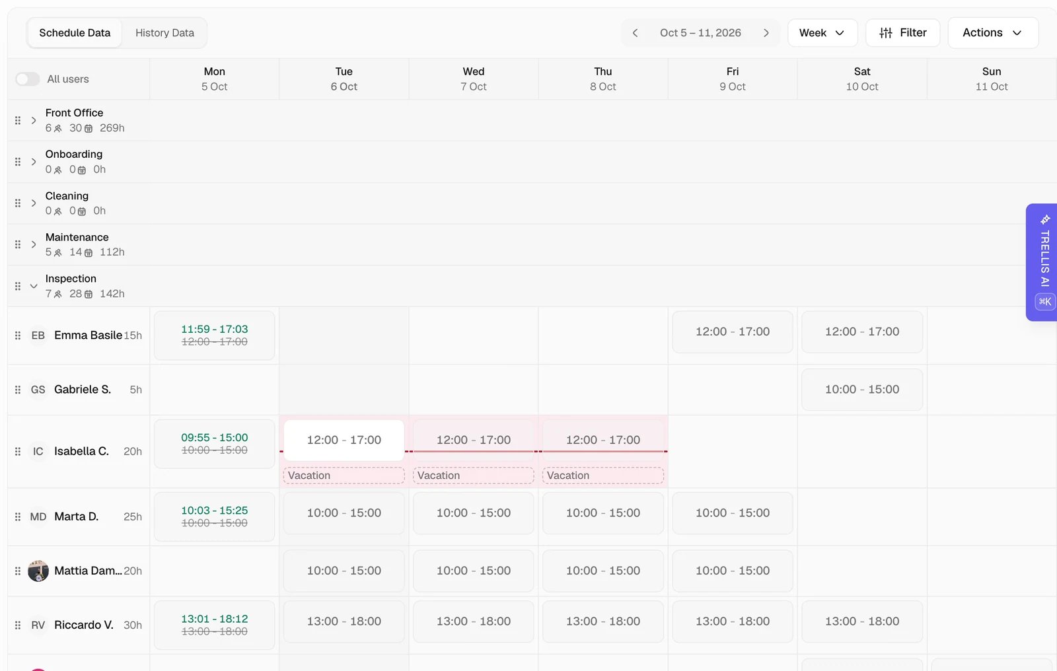This screenshot has width=1057, height=671.
Task: Go to next week arrow
Action: pyautogui.click(x=766, y=33)
